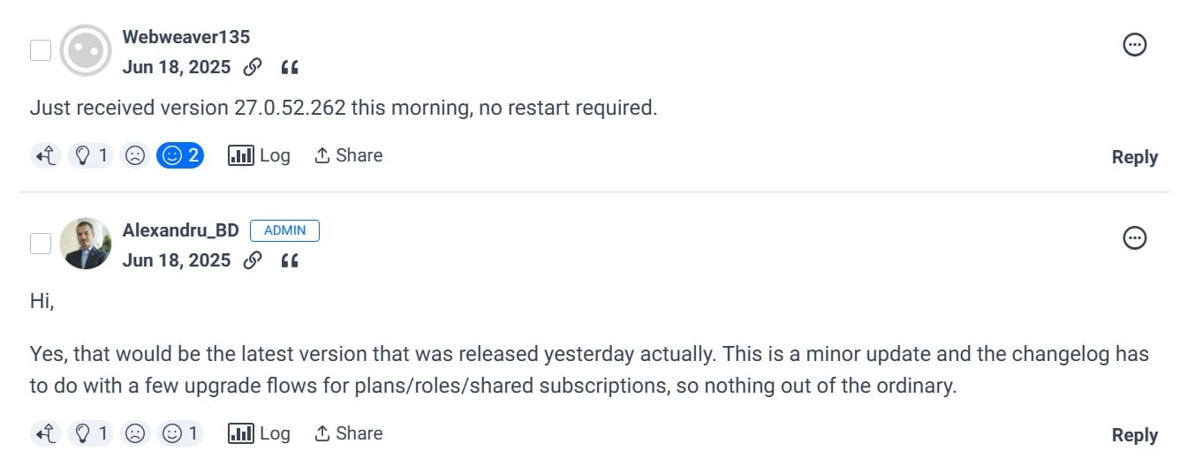View reaction Log for Webweaver135's post
1180x466 pixels.
point(259,155)
